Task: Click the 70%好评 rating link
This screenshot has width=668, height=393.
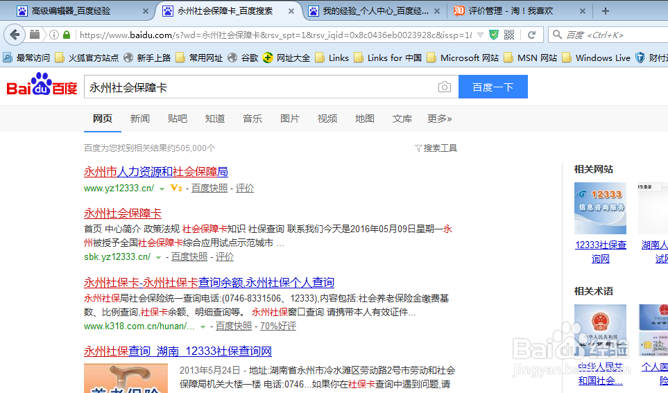Action: click(277, 326)
